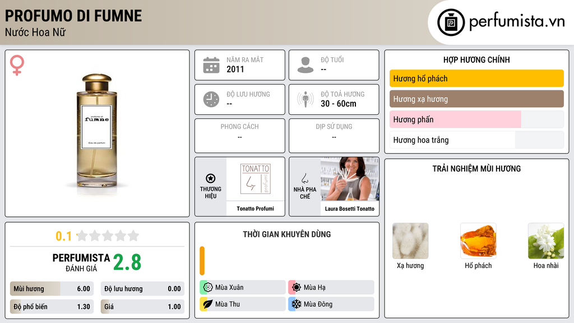Click the Độ phổ biến 1.30 score bar
The width and height of the screenshot is (574, 323).
[x=52, y=307]
